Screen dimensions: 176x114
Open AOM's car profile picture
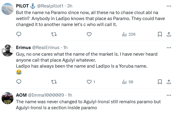(8, 98)
